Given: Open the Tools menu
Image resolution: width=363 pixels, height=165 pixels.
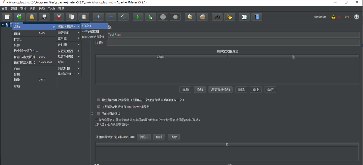Looking at the screenshot, I should [x=52, y=9].
